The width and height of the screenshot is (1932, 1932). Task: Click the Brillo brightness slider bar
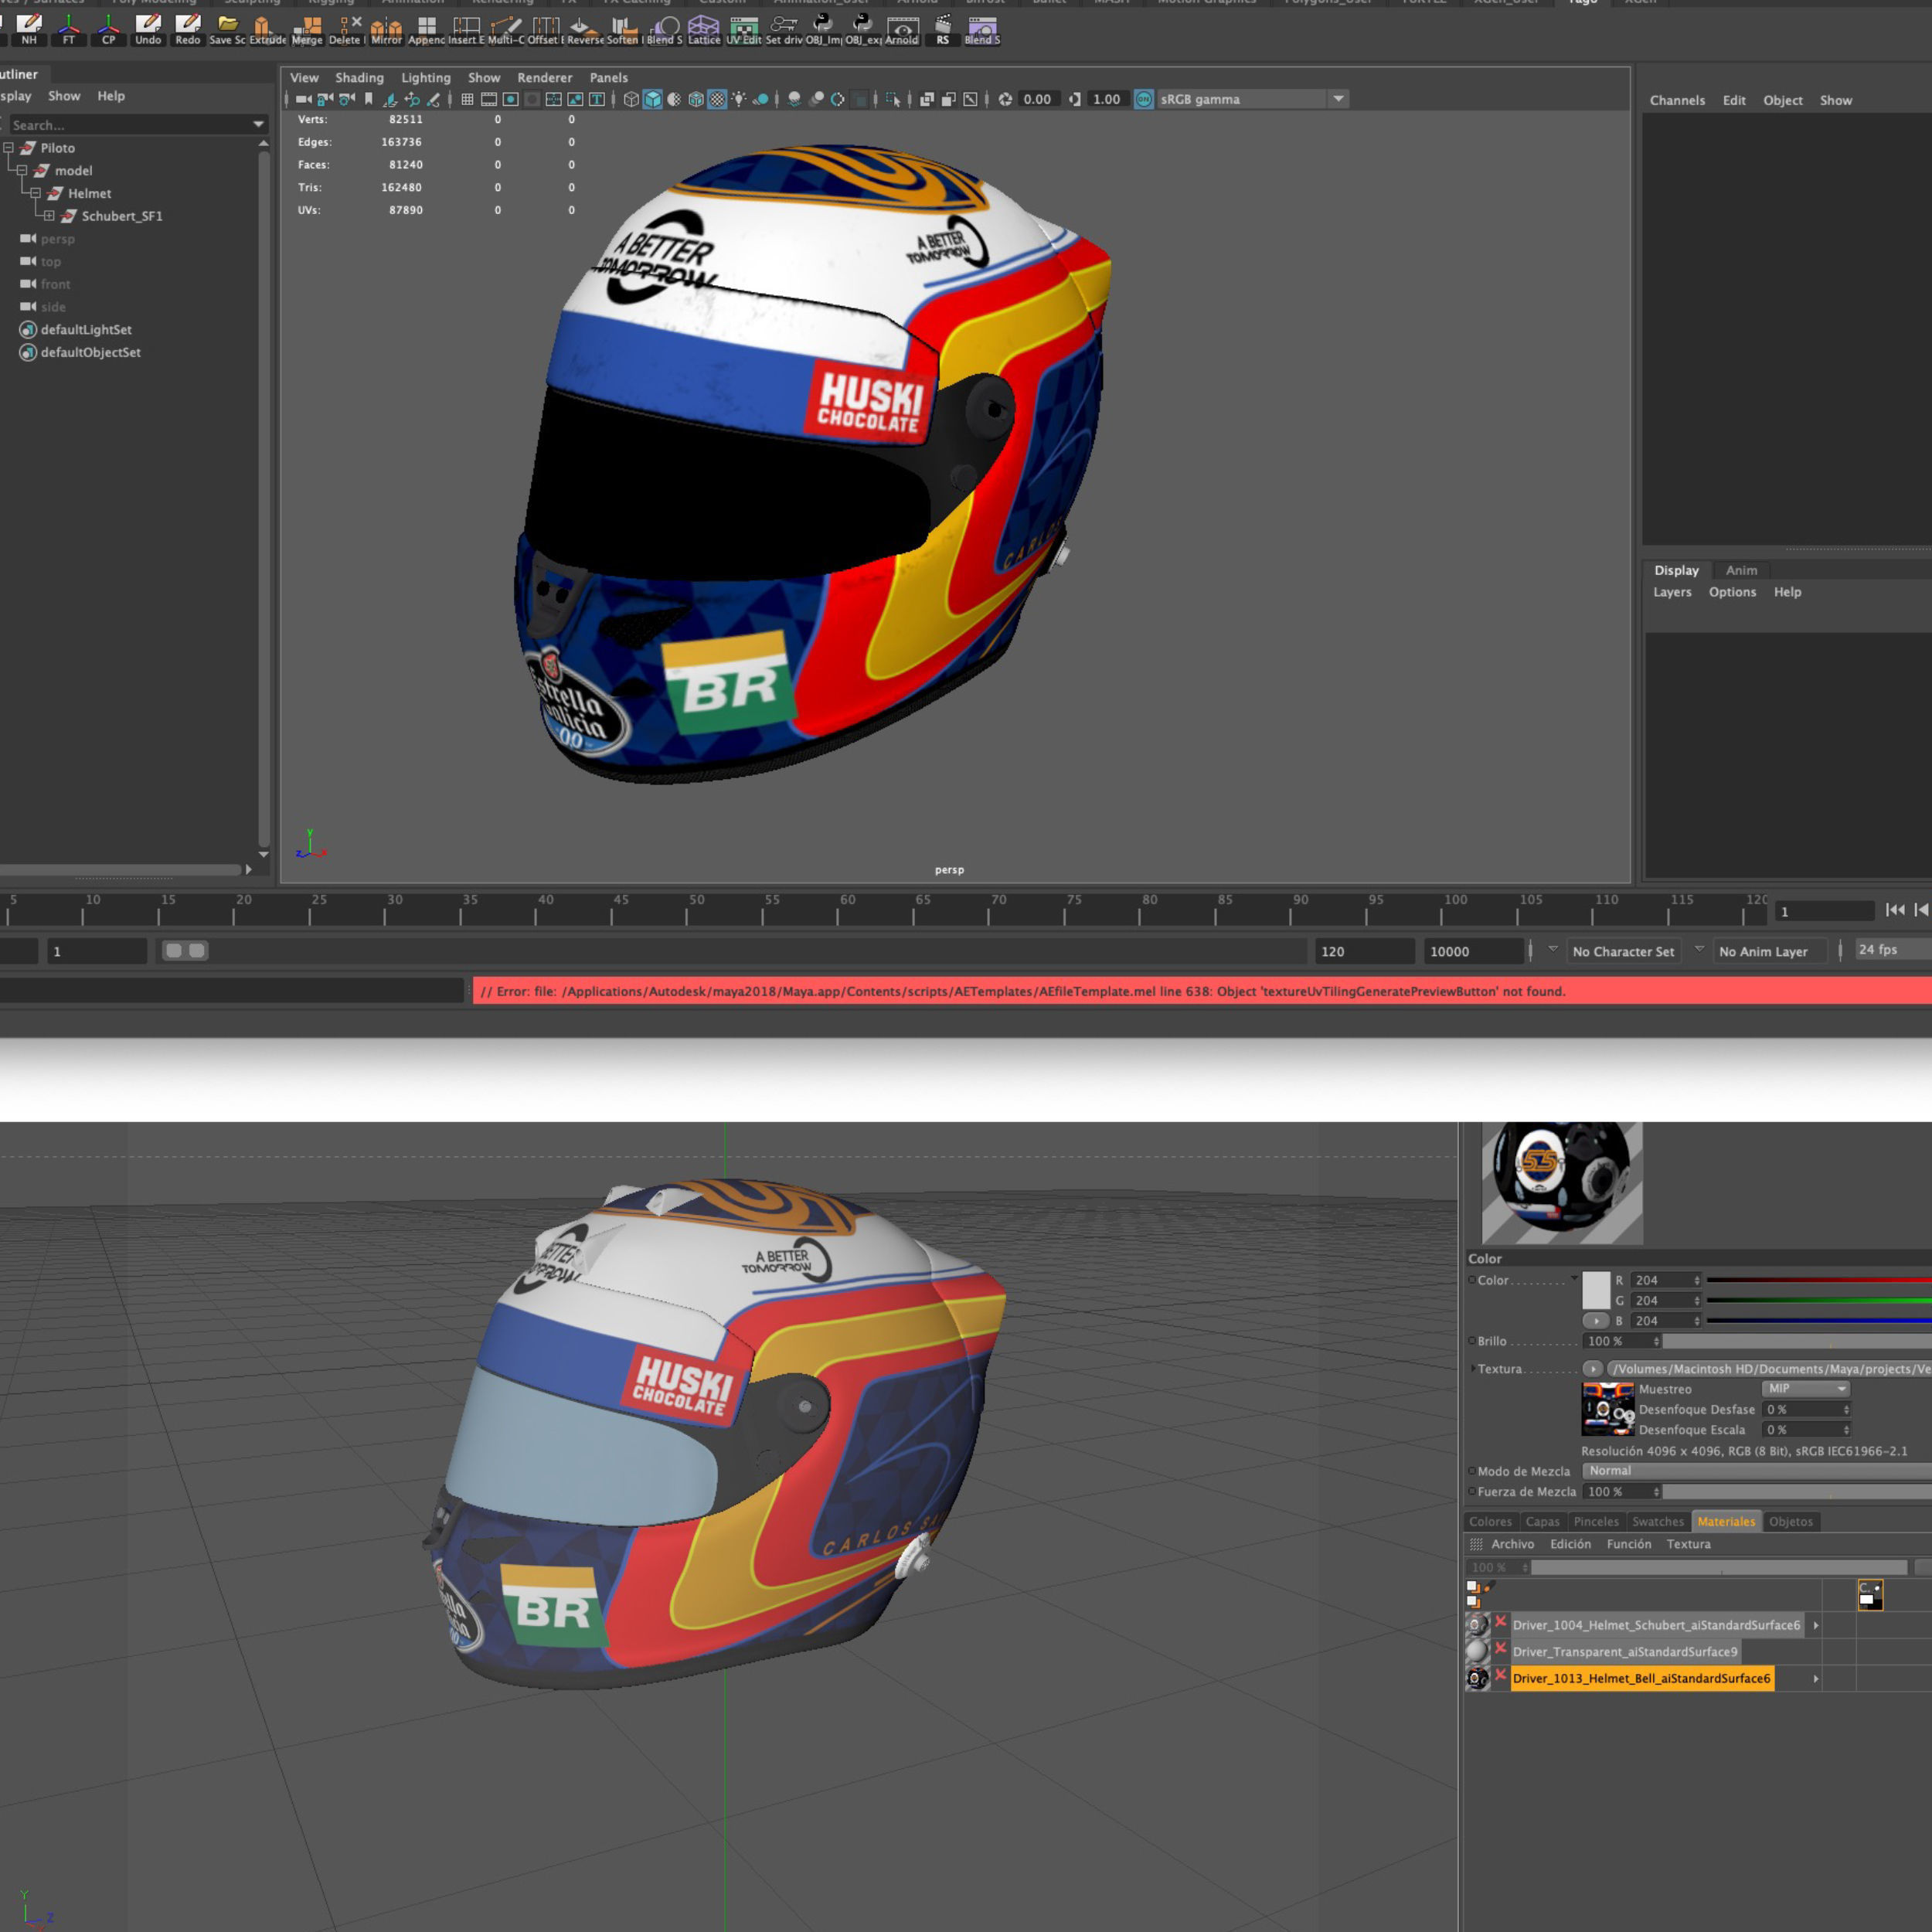pyautogui.click(x=1797, y=1341)
